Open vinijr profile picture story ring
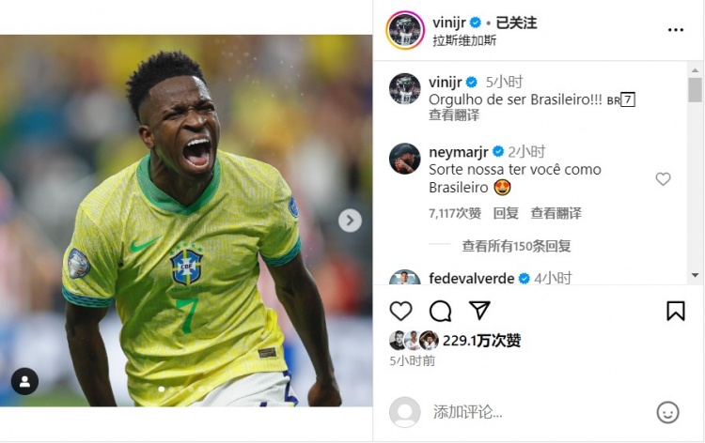Screen dimensions: 705x443 tap(405, 30)
